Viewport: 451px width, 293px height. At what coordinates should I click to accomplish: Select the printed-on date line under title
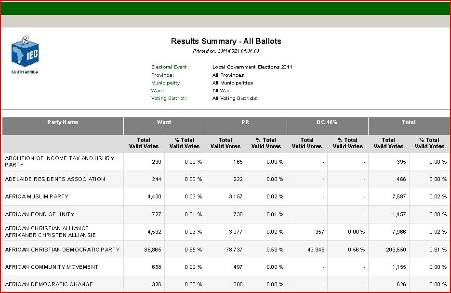point(226,51)
